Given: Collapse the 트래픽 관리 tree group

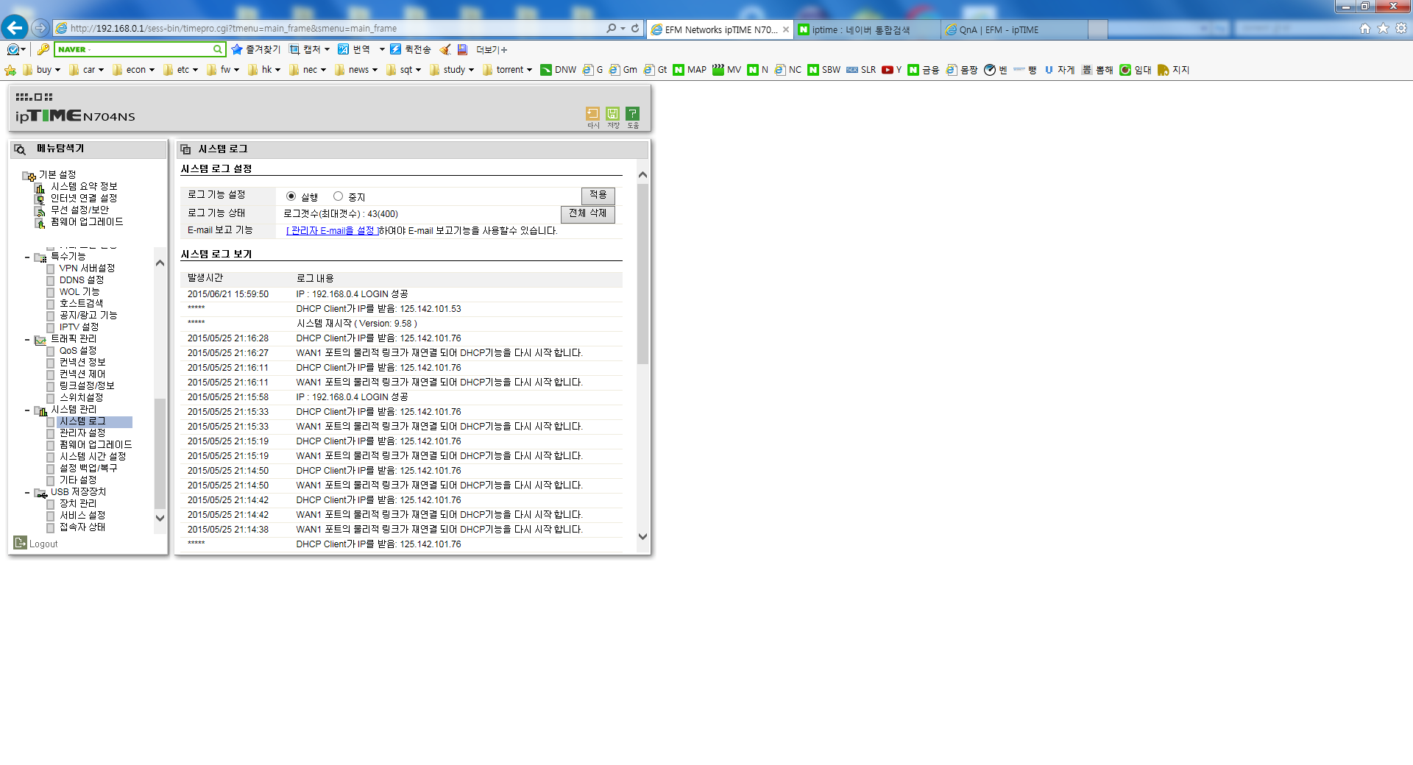Looking at the screenshot, I should coord(27,340).
